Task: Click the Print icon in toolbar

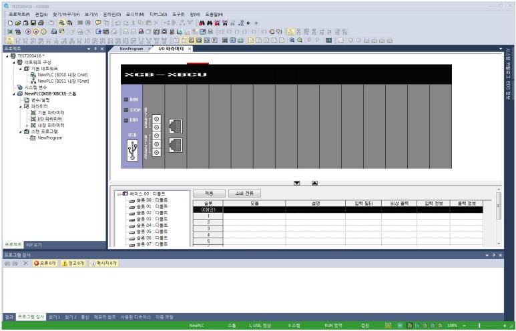Action: [x=41, y=23]
